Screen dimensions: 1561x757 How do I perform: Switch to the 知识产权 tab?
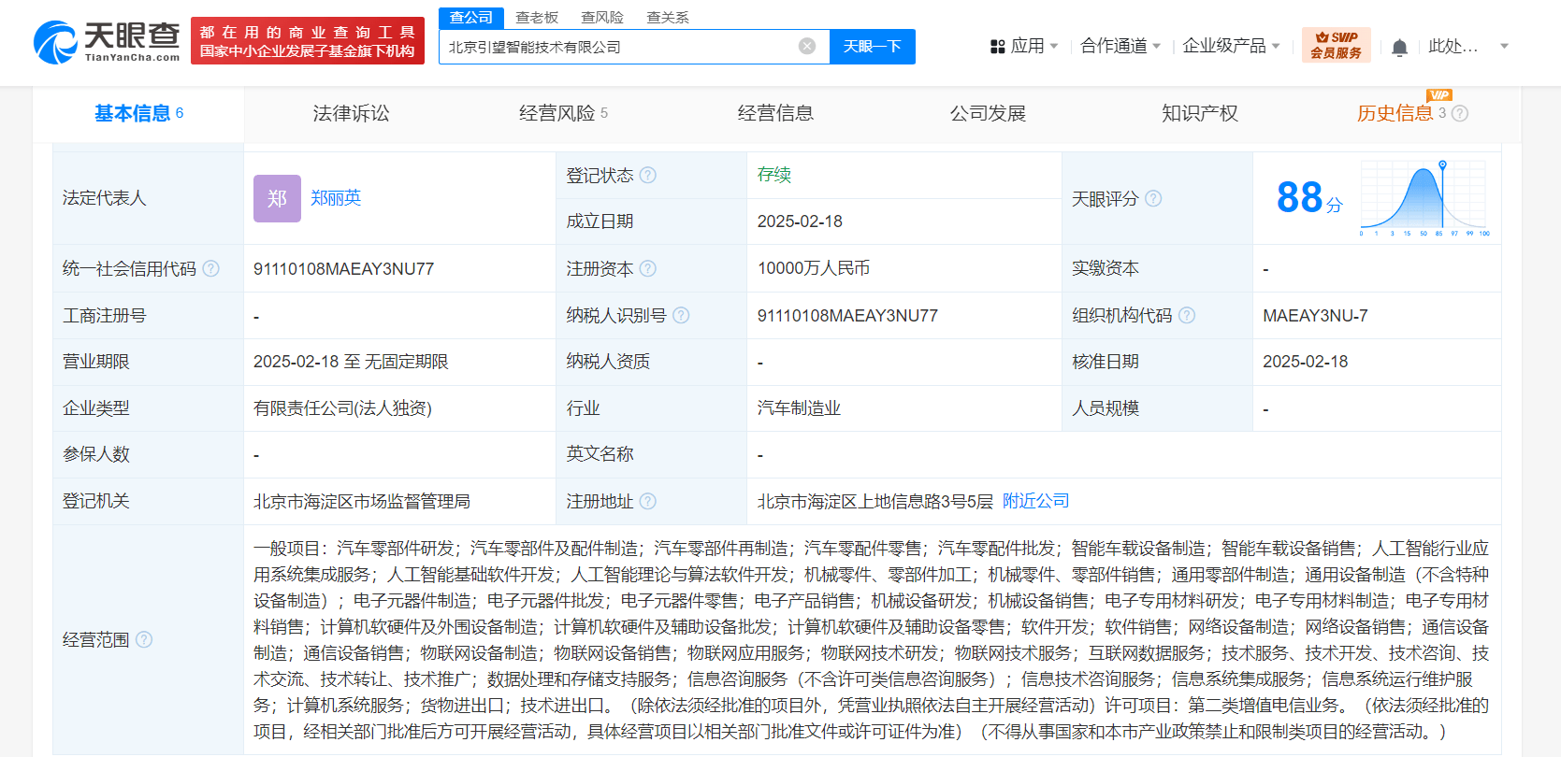(x=1199, y=113)
